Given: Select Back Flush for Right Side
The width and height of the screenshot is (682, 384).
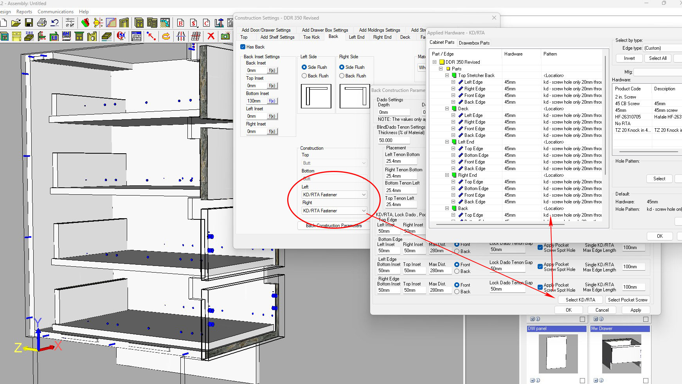Looking at the screenshot, I should 342,76.
